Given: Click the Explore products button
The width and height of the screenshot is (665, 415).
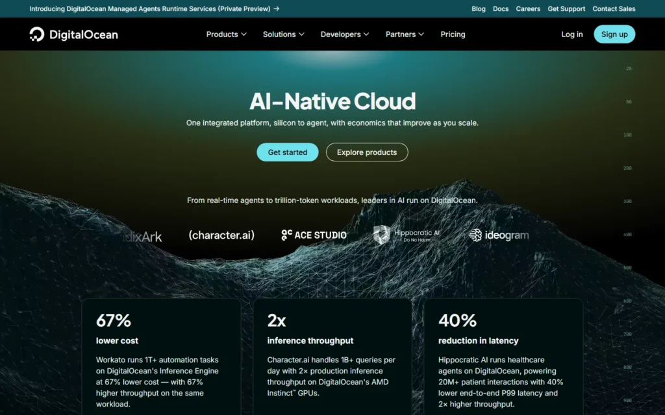Looking at the screenshot, I should click(367, 152).
